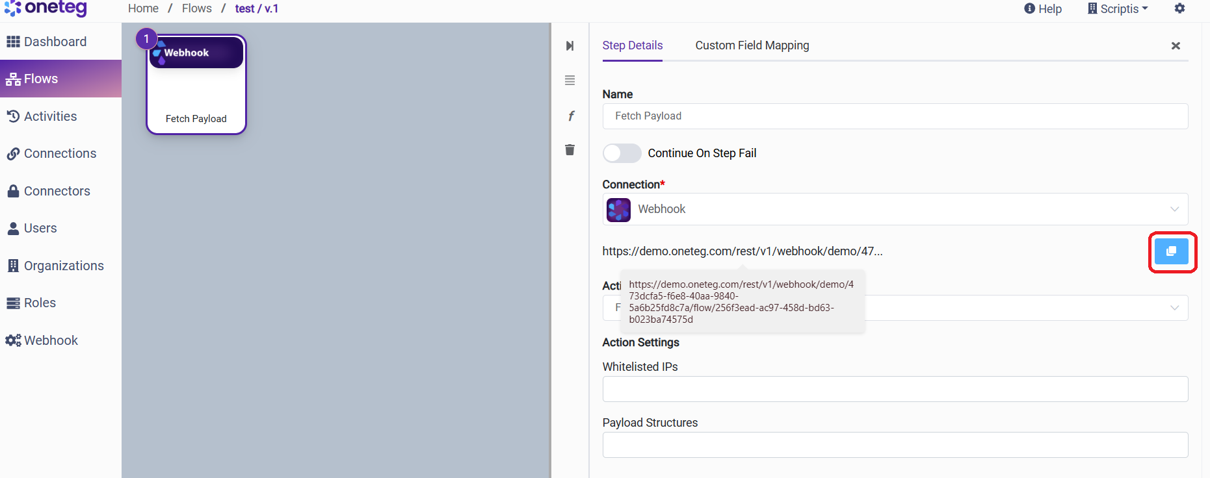The height and width of the screenshot is (478, 1210).
Task: Delete step using trash icon
Action: pyautogui.click(x=570, y=150)
